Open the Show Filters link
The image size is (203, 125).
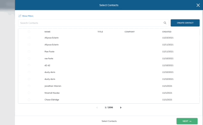point(28,16)
